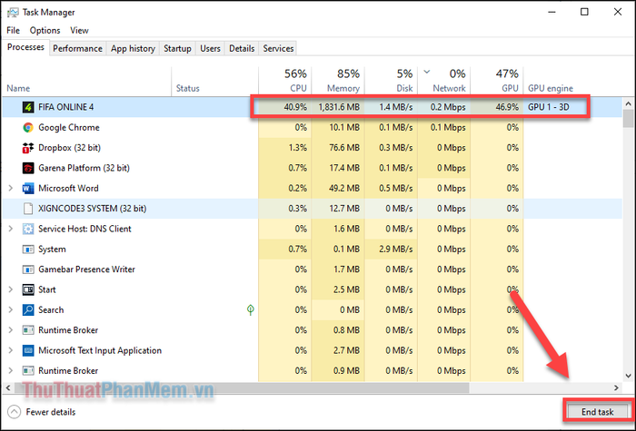Select the Garena Platform (32 bit) row

point(312,168)
